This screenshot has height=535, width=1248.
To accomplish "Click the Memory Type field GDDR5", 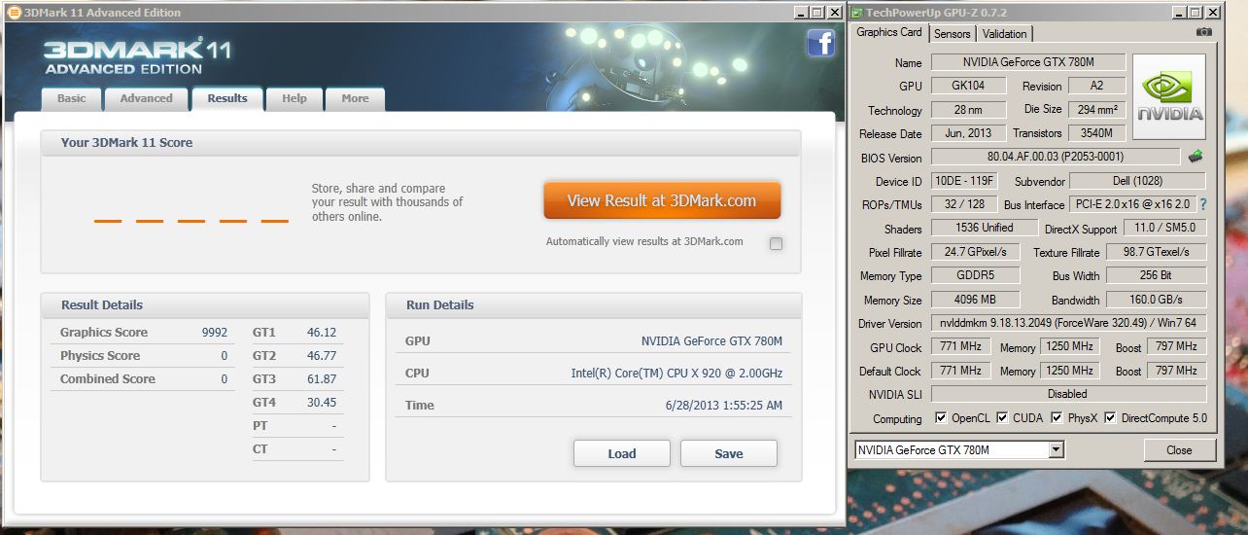I will (x=976, y=275).
